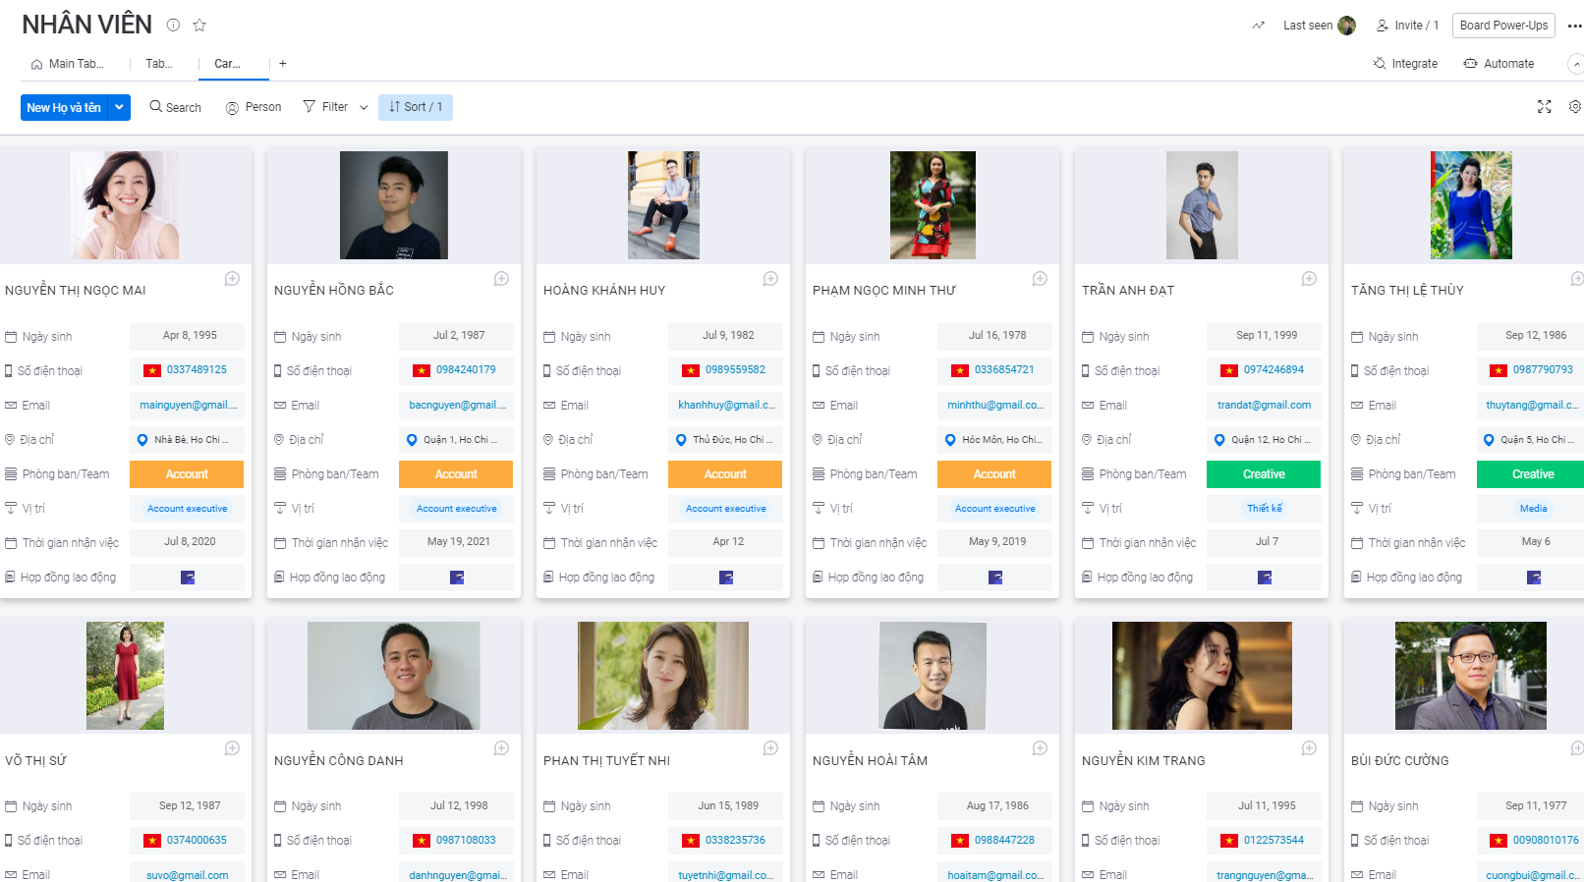
Task: Open the card view settings gear
Action: pos(1574,107)
